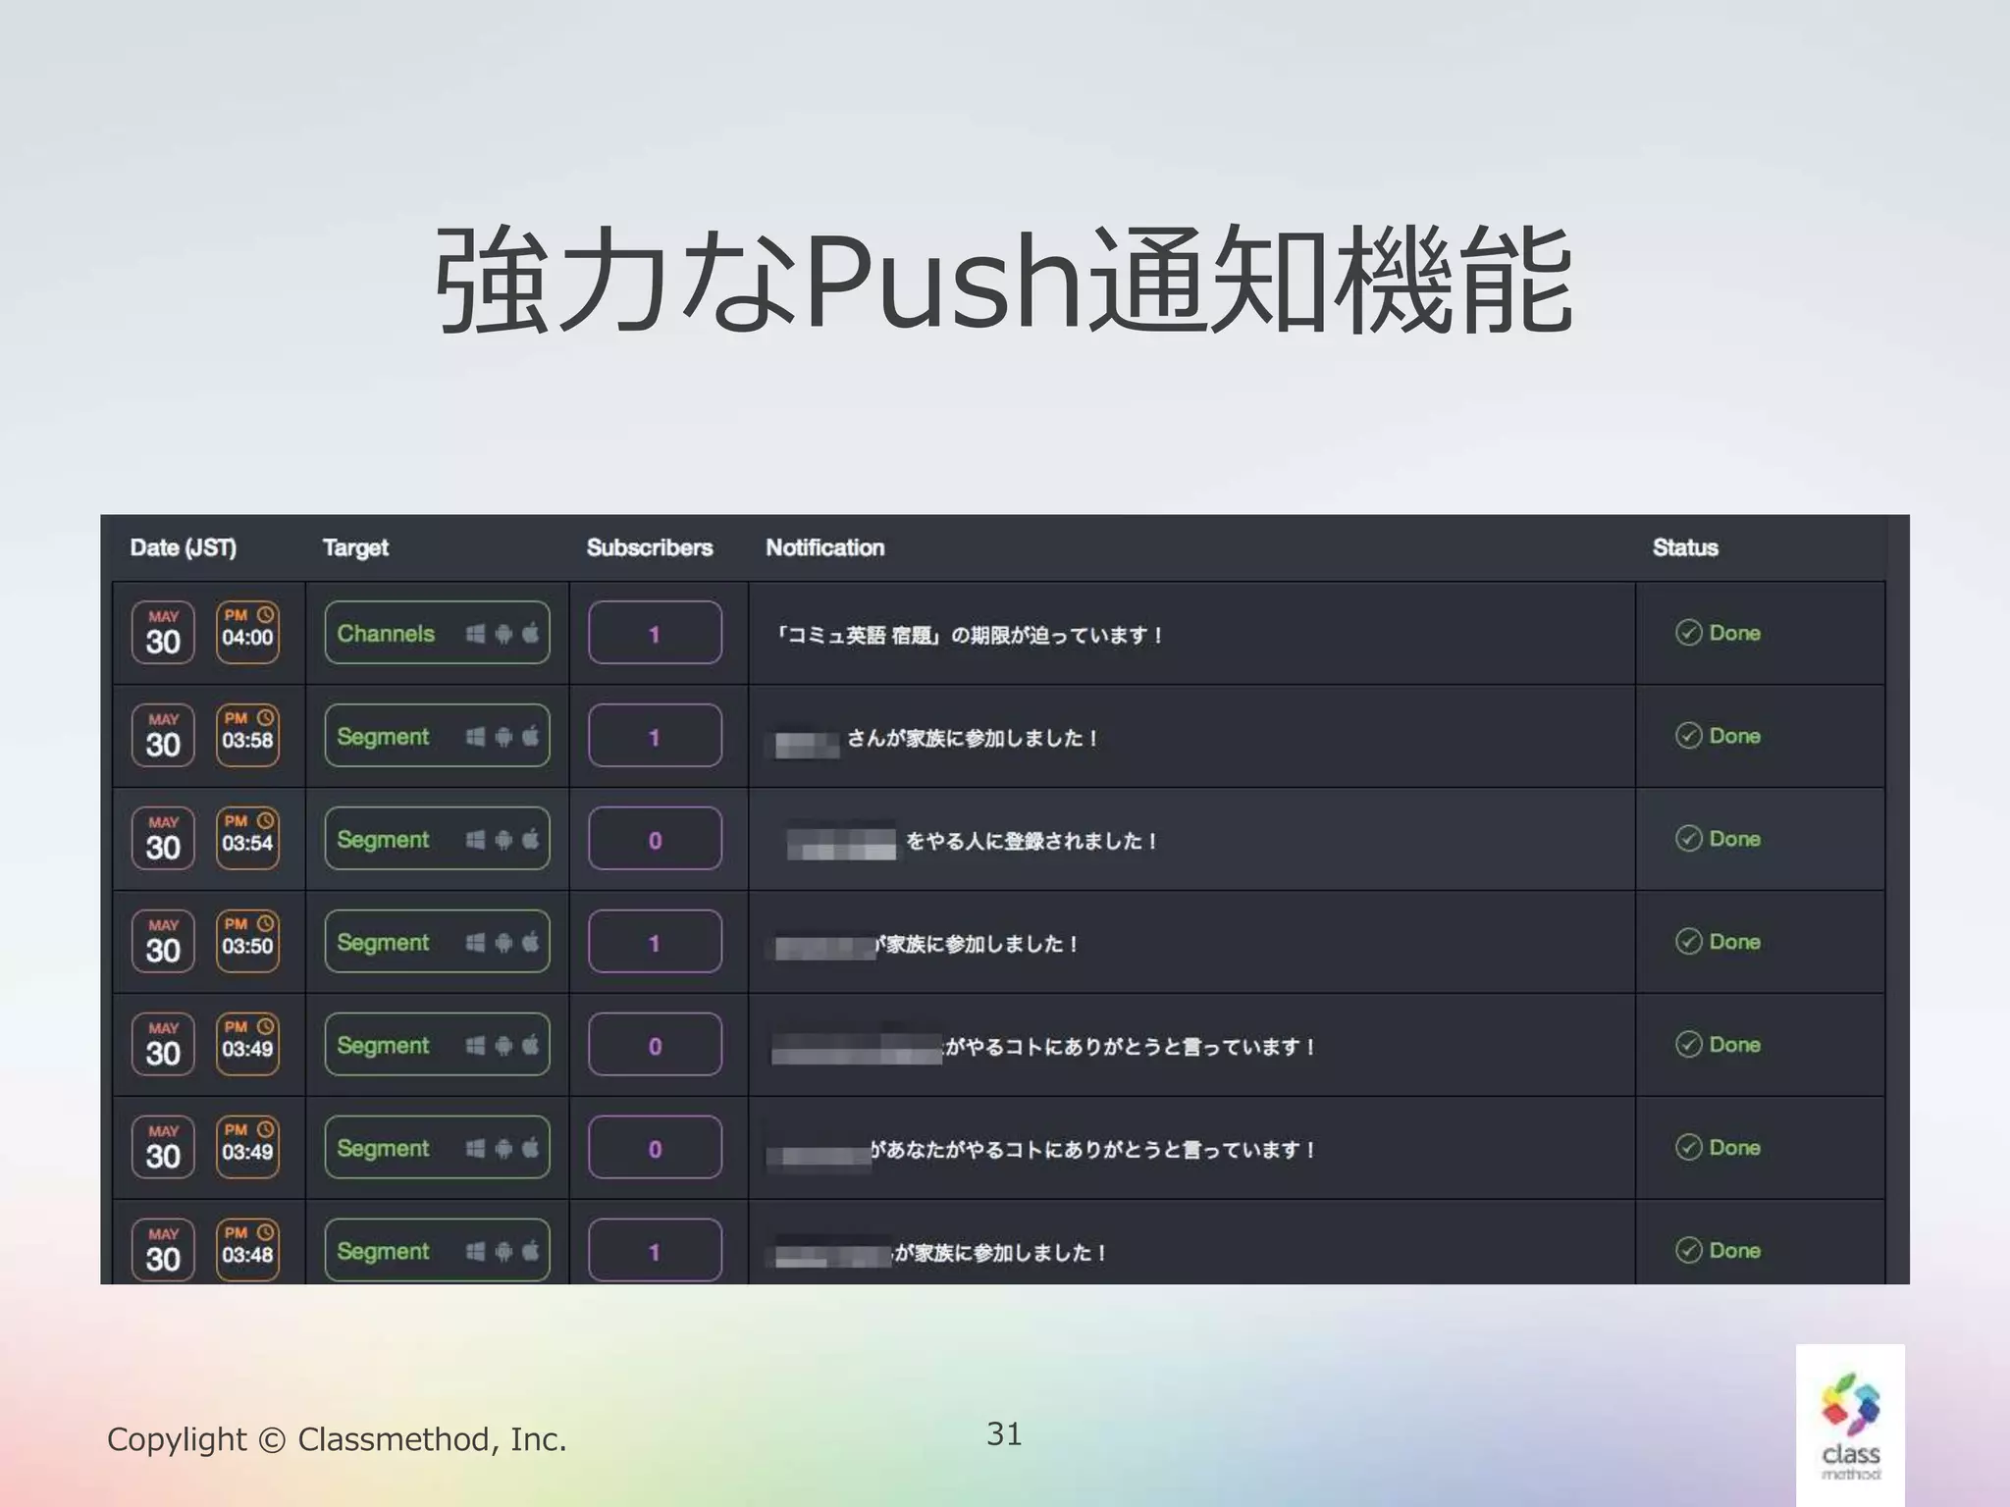Click the Apple icon in the 03:50 Segment row
Viewport: 2010px width, 1507px height.
[531, 942]
